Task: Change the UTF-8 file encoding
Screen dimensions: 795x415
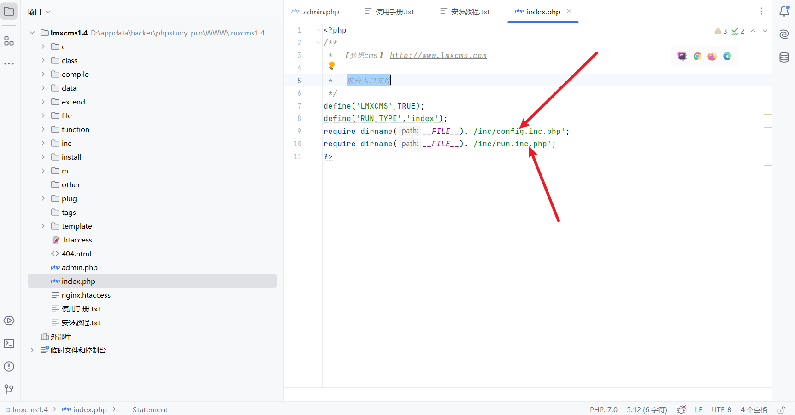Action: (x=721, y=409)
